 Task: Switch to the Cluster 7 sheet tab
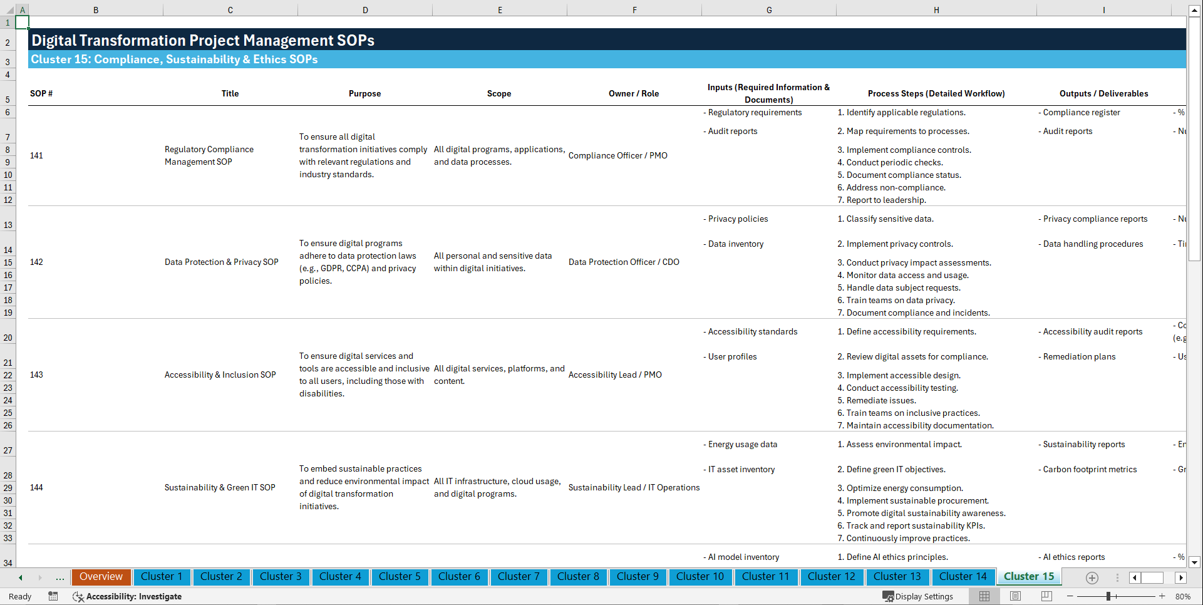(519, 577)
